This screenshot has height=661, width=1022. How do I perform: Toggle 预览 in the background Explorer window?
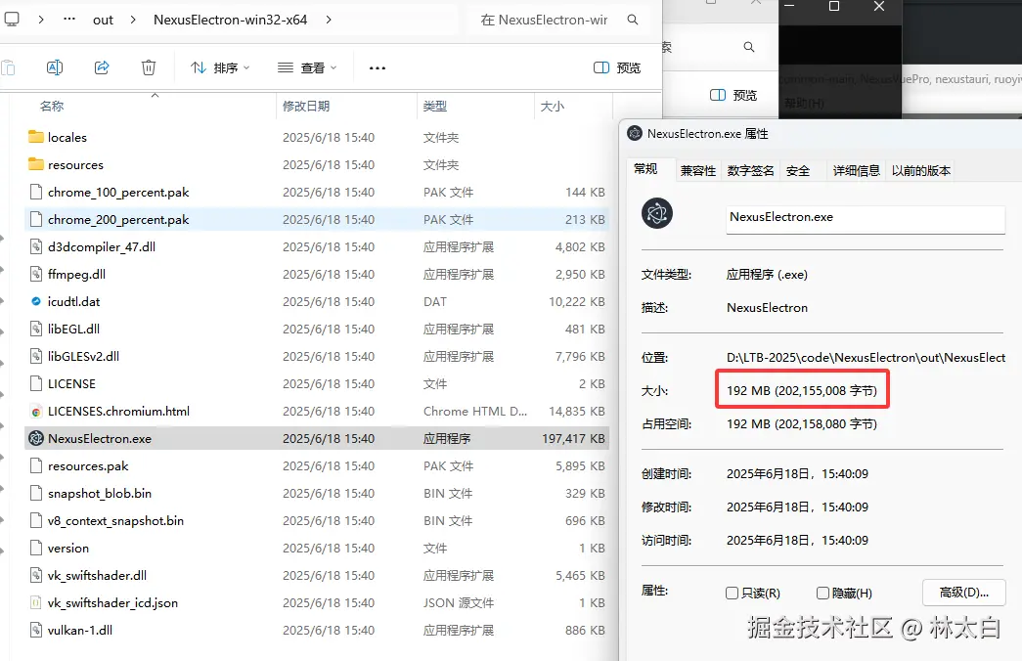(733, 95)
